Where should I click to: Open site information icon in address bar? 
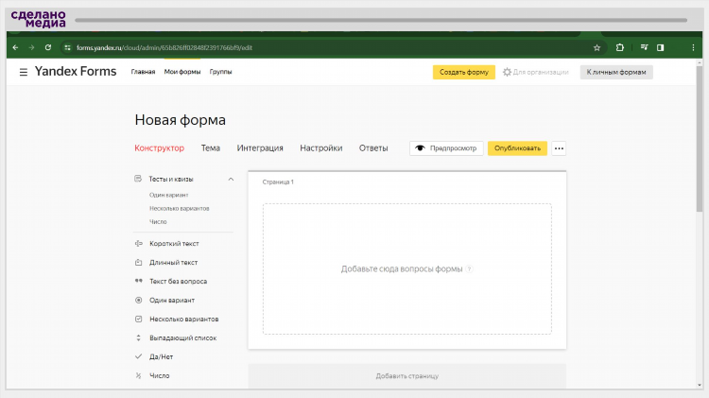click(67, 47)
